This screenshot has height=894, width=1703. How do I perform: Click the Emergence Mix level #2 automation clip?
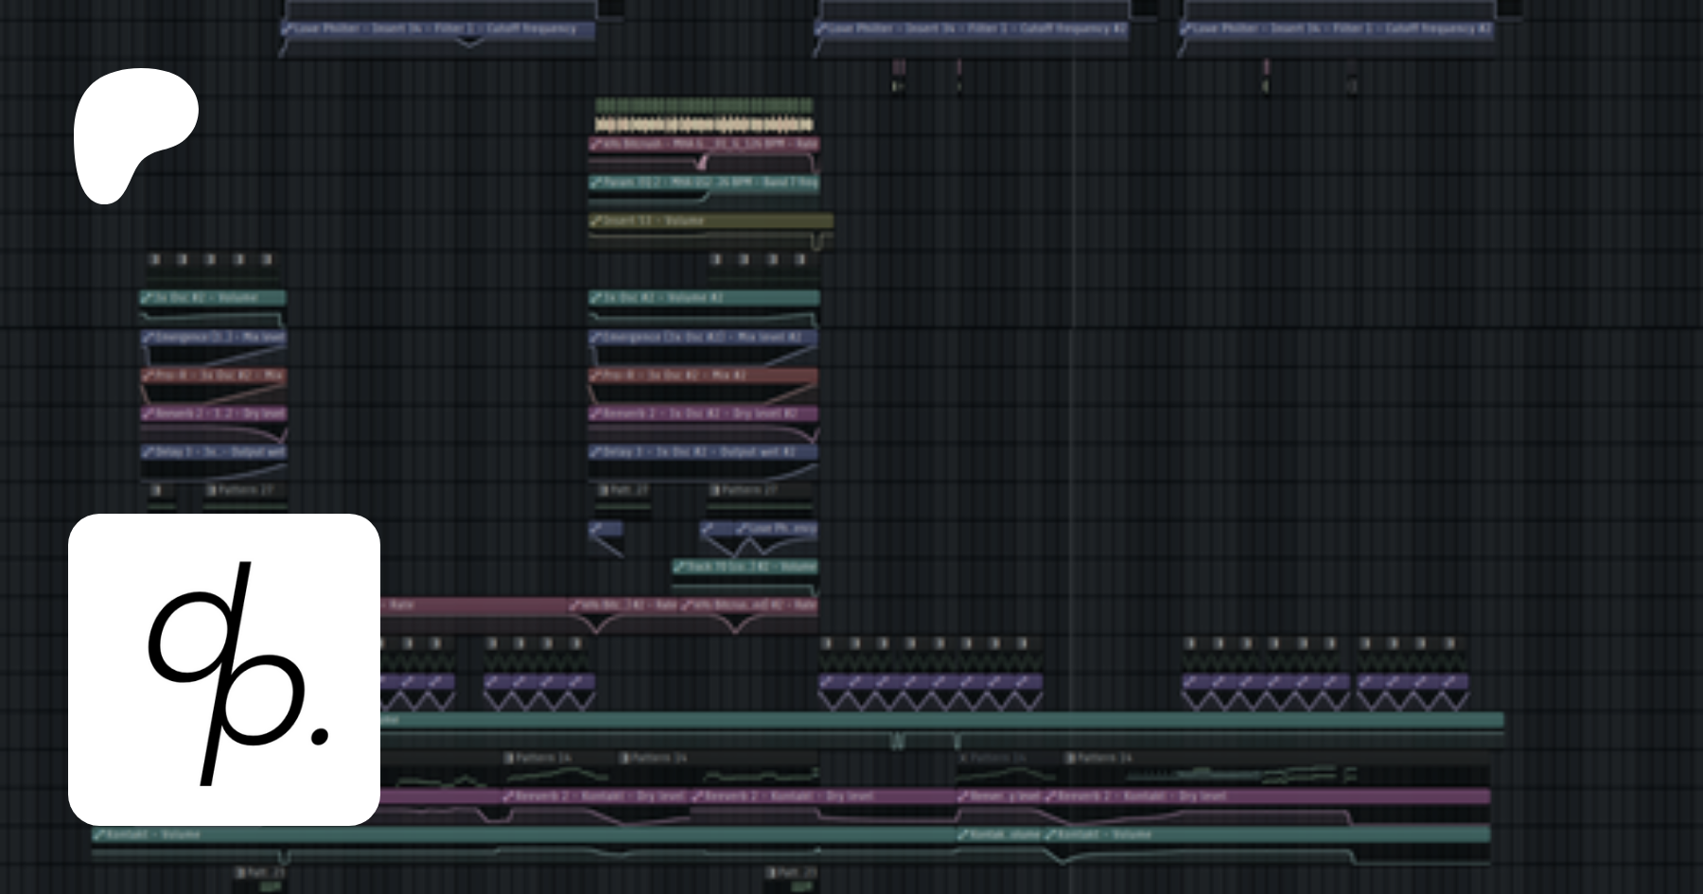click(x=705, y=337)
